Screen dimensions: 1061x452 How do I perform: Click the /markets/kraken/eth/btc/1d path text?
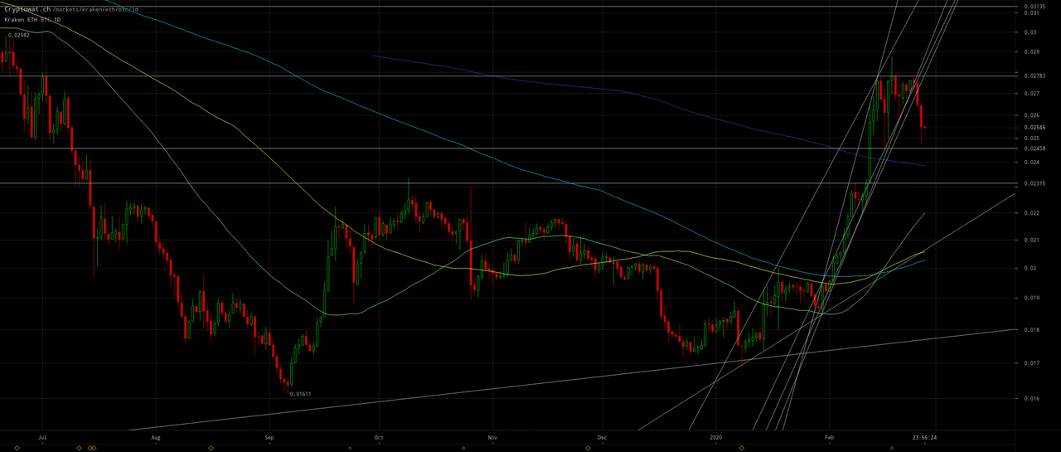(x=97, y=9)
